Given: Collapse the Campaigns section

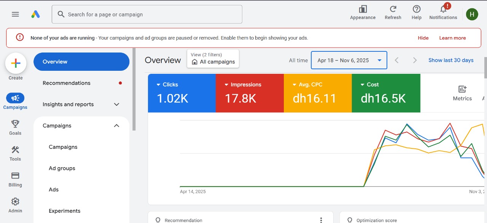Looking at the screenshot, I should (x=116, y=125).
